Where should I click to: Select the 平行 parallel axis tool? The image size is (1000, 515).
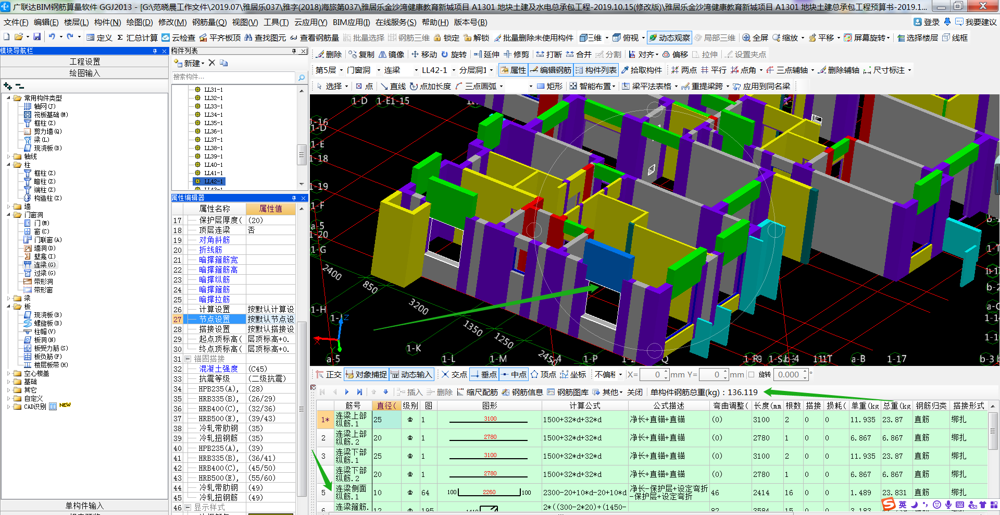coord(714,70)
